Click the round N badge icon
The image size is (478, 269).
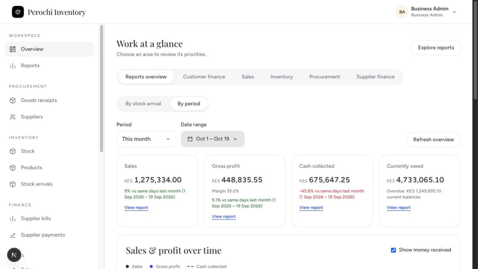point(14,255)
